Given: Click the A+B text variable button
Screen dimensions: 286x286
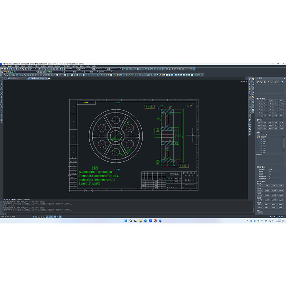Looking at the screenshot, I should click(x=260, y=186).
